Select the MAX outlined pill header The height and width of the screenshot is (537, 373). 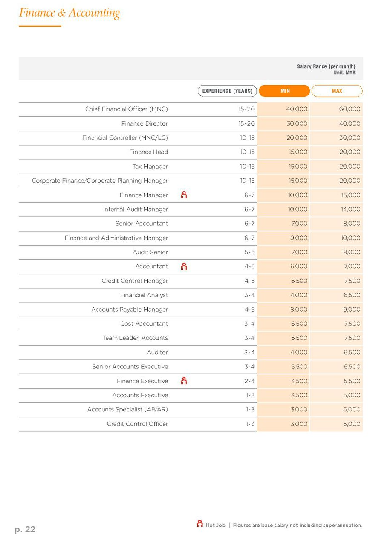click(x=337, y=91)
